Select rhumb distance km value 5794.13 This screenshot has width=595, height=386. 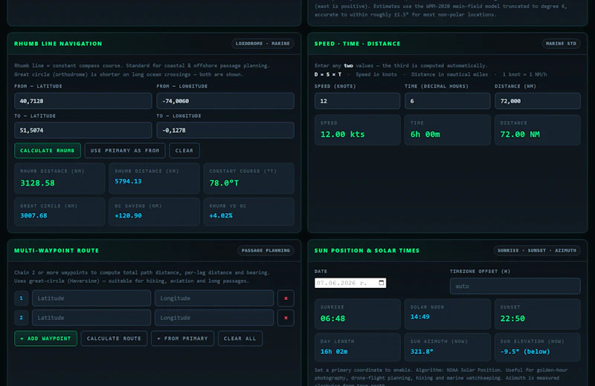coord(128,181)
